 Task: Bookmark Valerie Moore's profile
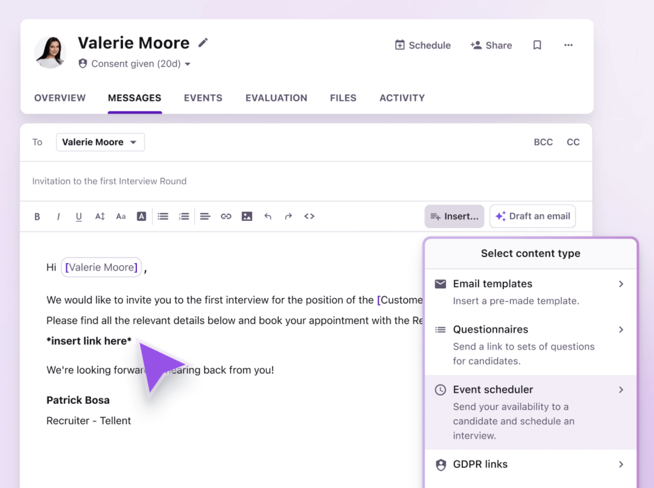pyautogui.click(x=537, y=45)
